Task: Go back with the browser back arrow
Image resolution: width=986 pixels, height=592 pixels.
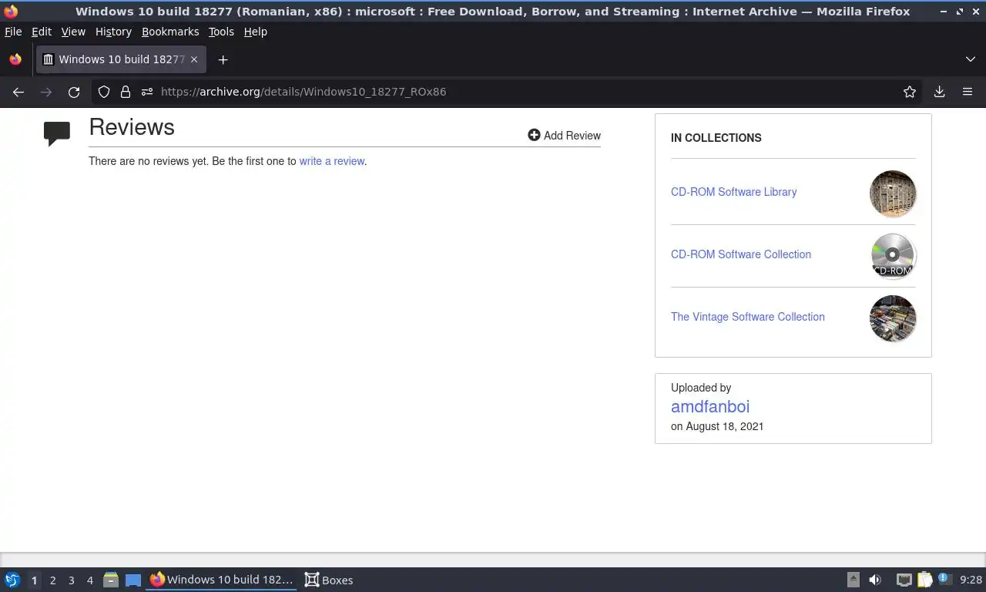Action: [x=18, y=92]
